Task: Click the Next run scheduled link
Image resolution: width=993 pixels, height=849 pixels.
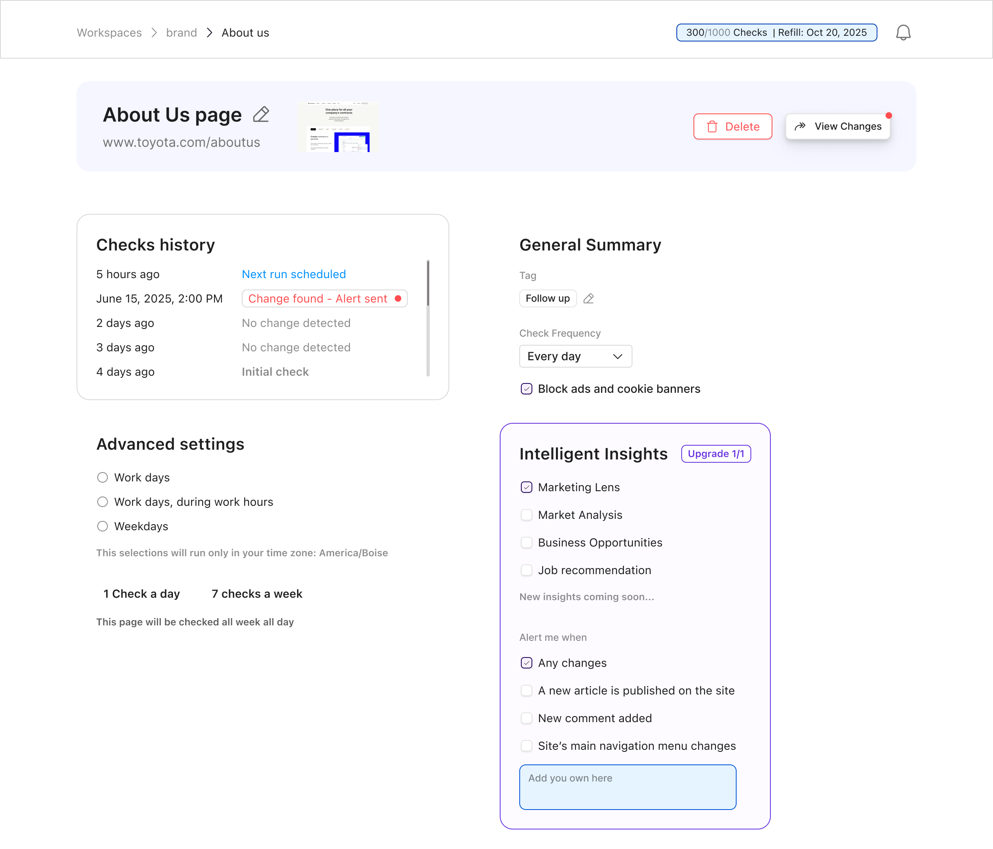Action: point(293,274)
